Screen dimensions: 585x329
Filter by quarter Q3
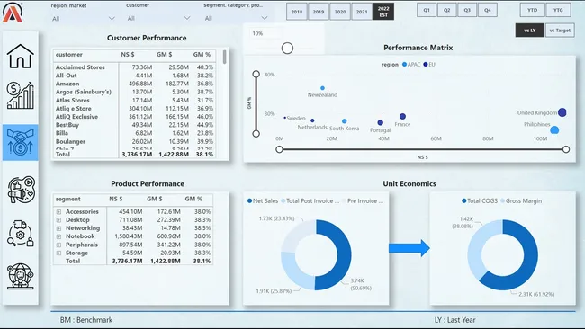point(467,10)
